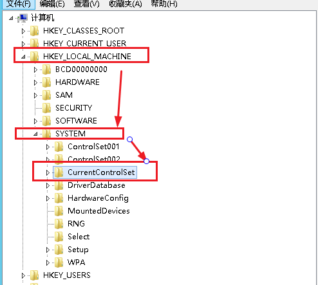Collapse the SYSTEM key
The image size is (318, 285).
coord(35,134)
